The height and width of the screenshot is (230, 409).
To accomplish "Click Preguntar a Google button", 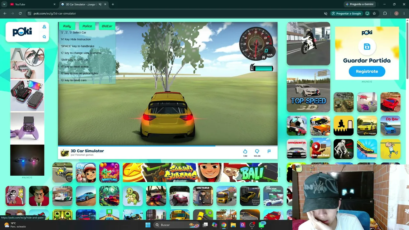I will point(346,13).
